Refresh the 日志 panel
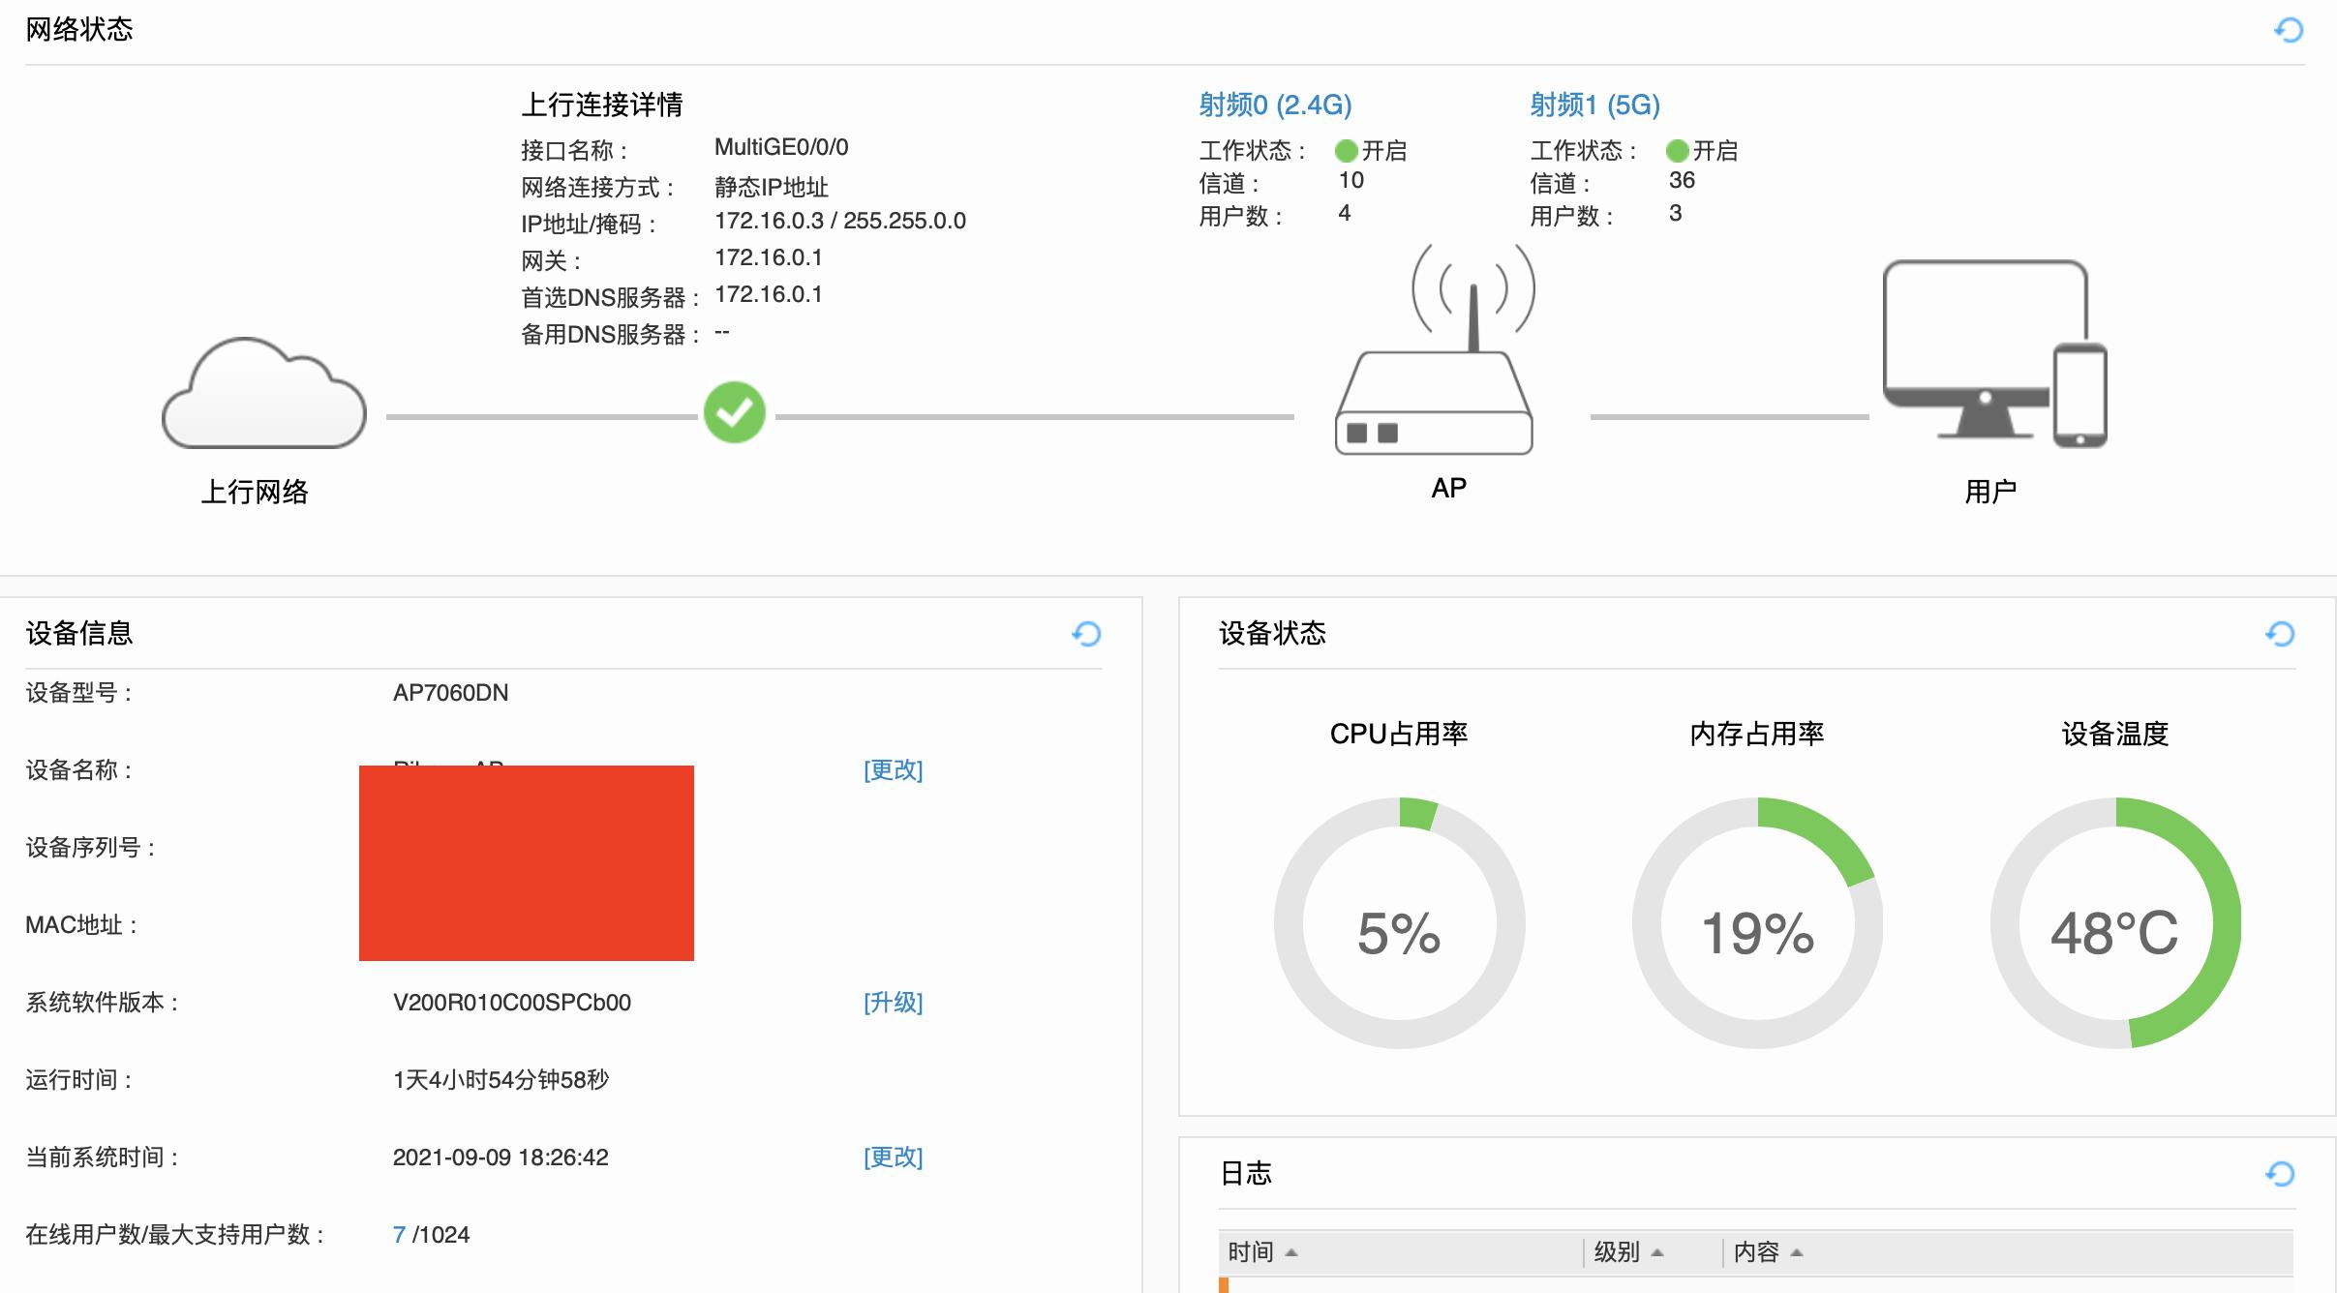The height and width of the screenshot is (1293, 2337). [2283, 1173]
